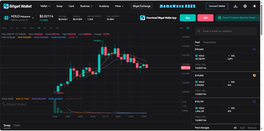Click Download Bitget Wallet App button

158,18
